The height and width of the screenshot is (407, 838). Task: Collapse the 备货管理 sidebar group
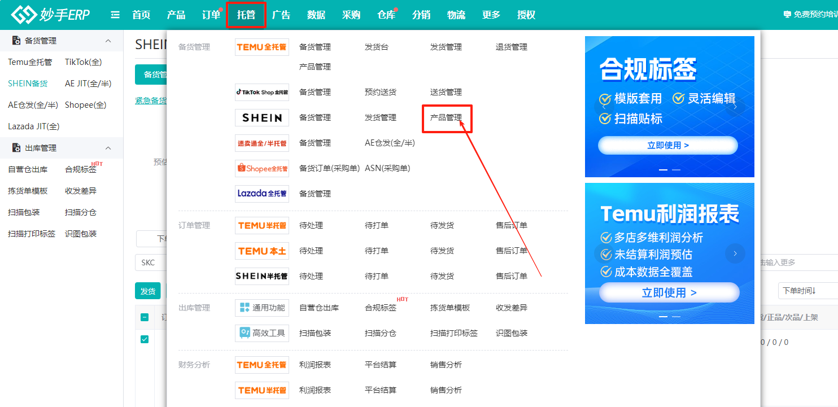click(108, 41)
